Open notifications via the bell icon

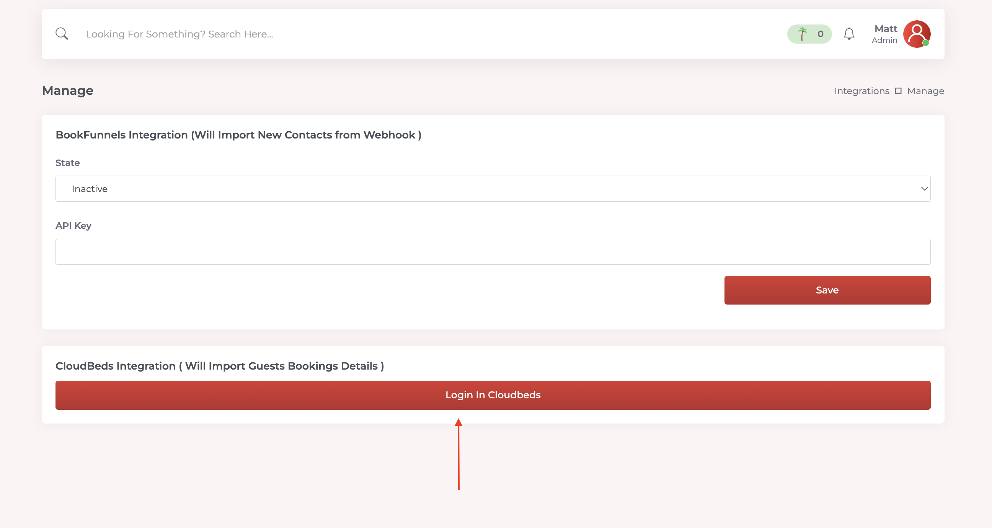point(849,34)
